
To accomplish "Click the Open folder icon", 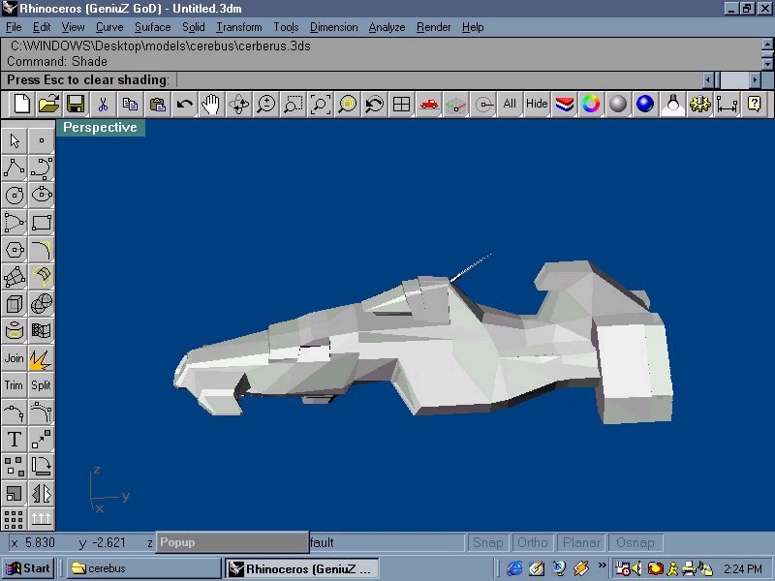I will click(x=48, y=104).
